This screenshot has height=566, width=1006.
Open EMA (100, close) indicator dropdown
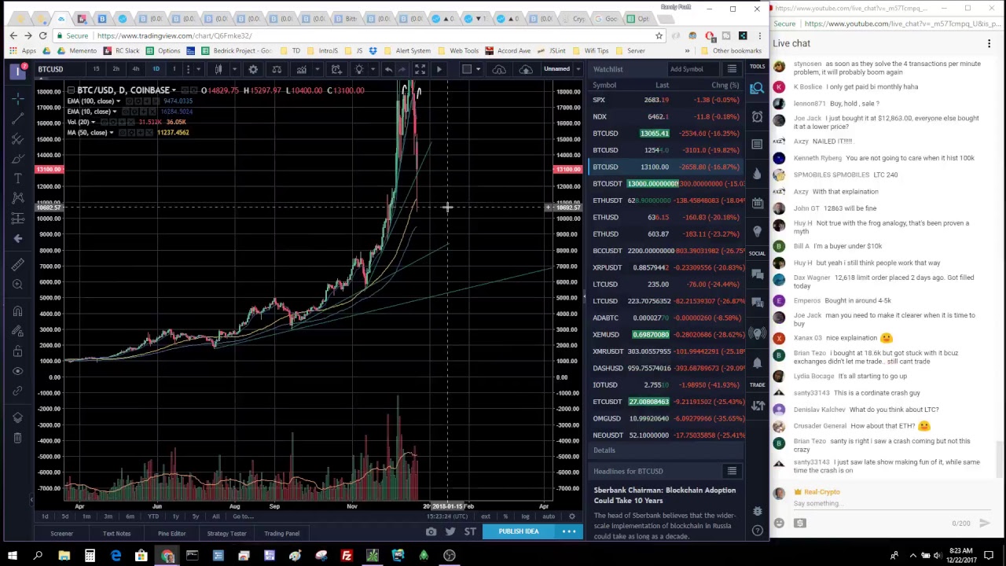(118, 101)
